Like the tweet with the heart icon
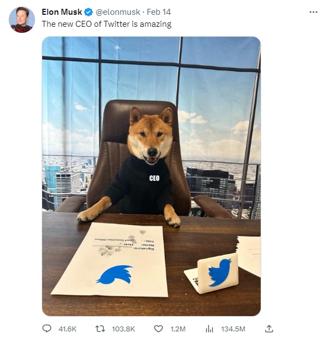 pos(158,329)
